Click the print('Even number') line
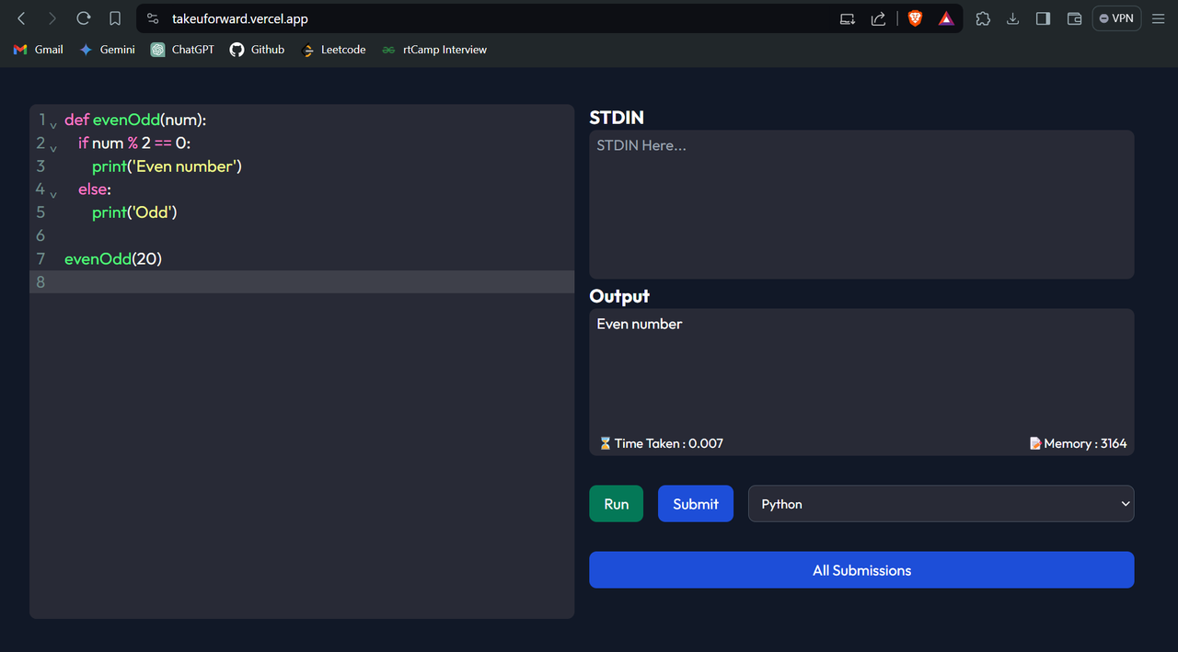This screenshot has height=652, width=1178. pos(167,166)
